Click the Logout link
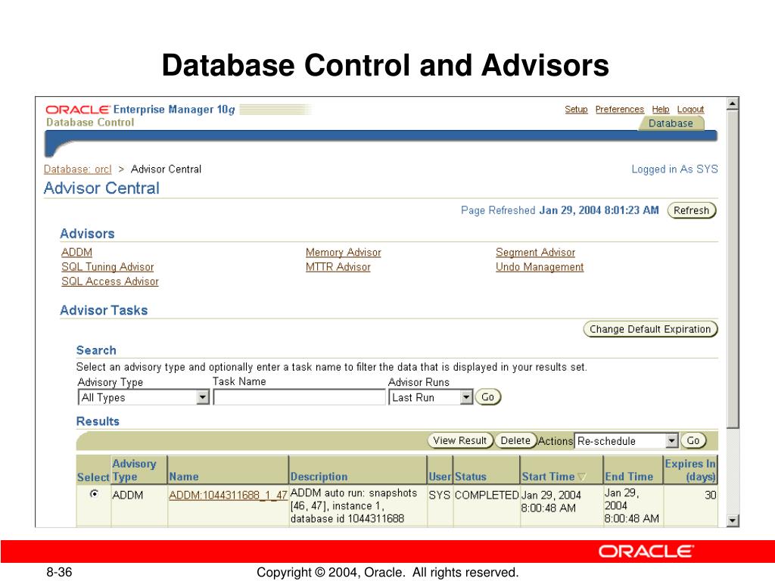The image size is (775, 581). [x=690, y=109]
